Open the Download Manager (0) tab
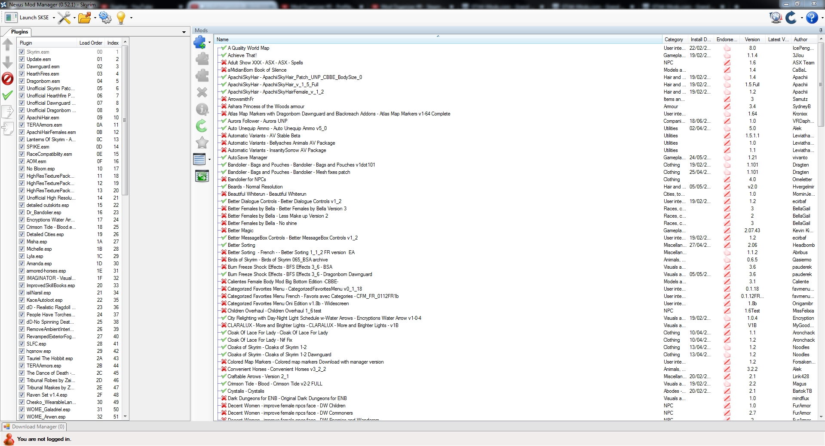825x446 pixels. [x=34, y=427]
